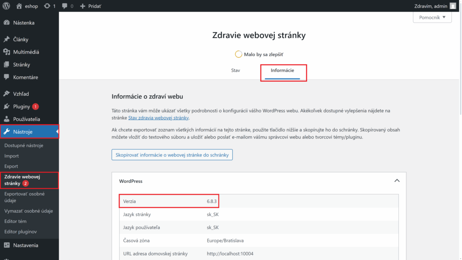Viewport: 462px width, 260px height.
Task: Collapse the WordPress info section chevron
Action: pyautogui.click(x=397, y=180)
